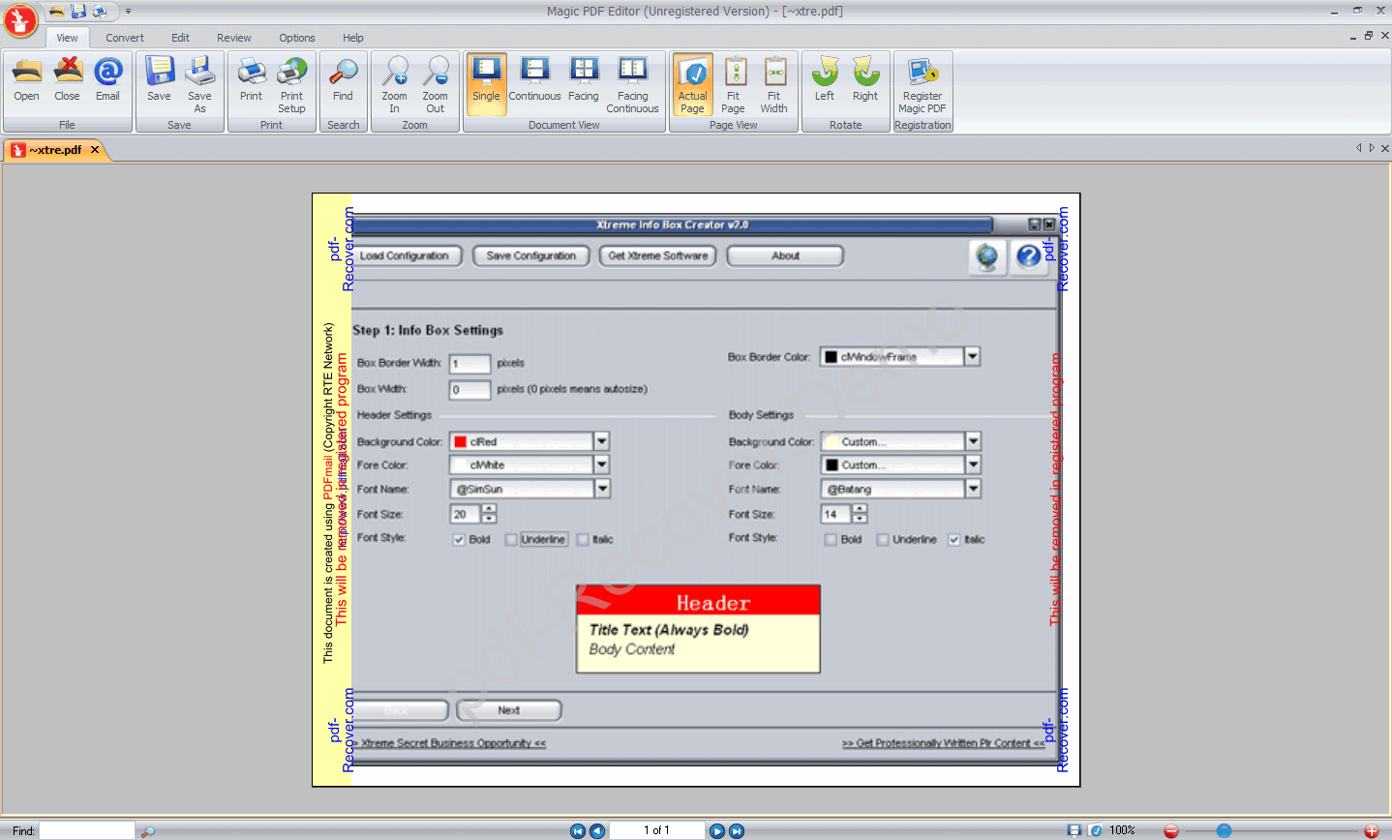Select the ~xtre.pdf document tab
The image size is (1392, 840).
pos(55,150)
